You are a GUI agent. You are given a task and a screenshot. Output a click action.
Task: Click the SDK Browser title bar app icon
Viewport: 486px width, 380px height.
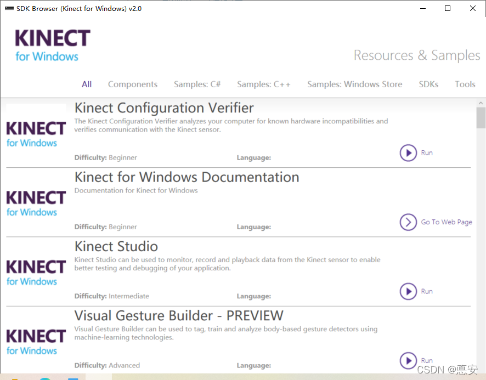click(x=9, y=8)
